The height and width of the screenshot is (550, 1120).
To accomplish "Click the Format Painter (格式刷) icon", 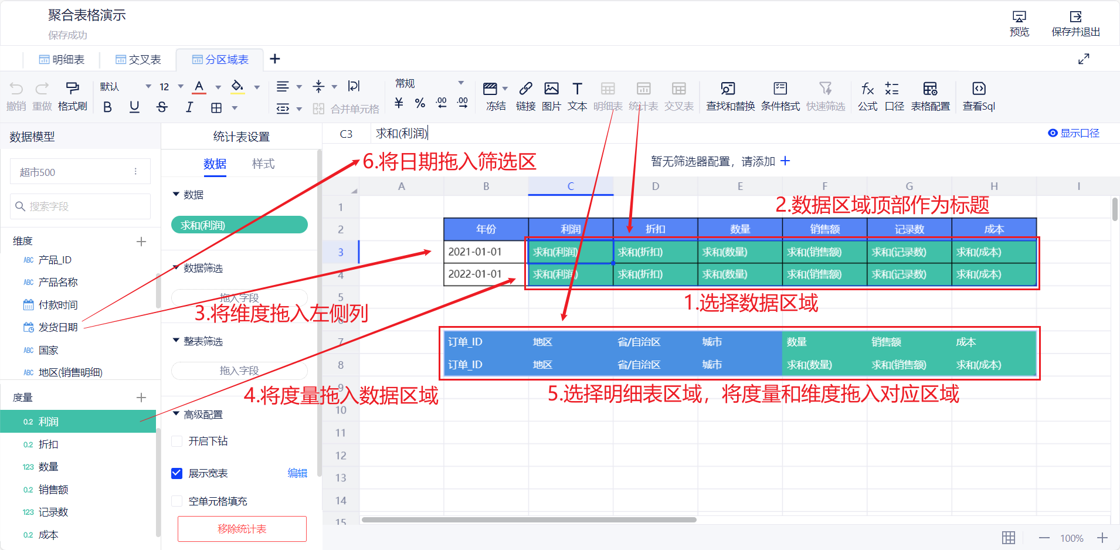I will point(72,96).
